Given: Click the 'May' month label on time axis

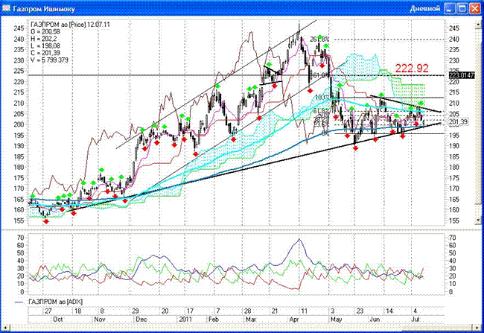Looking at the screenshot, I should 337,320.
